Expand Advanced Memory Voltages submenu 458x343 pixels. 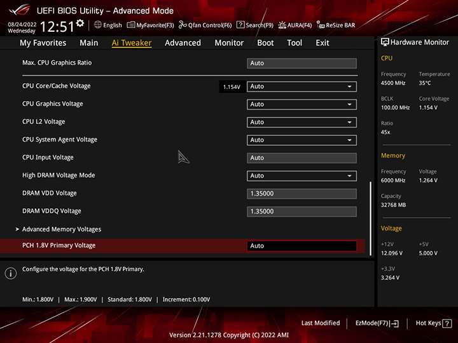[62, 229]
